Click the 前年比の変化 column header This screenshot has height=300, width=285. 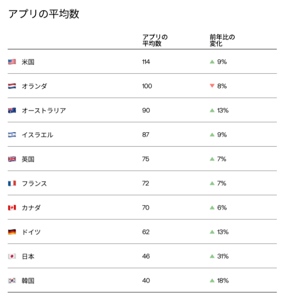click(222, 40)
